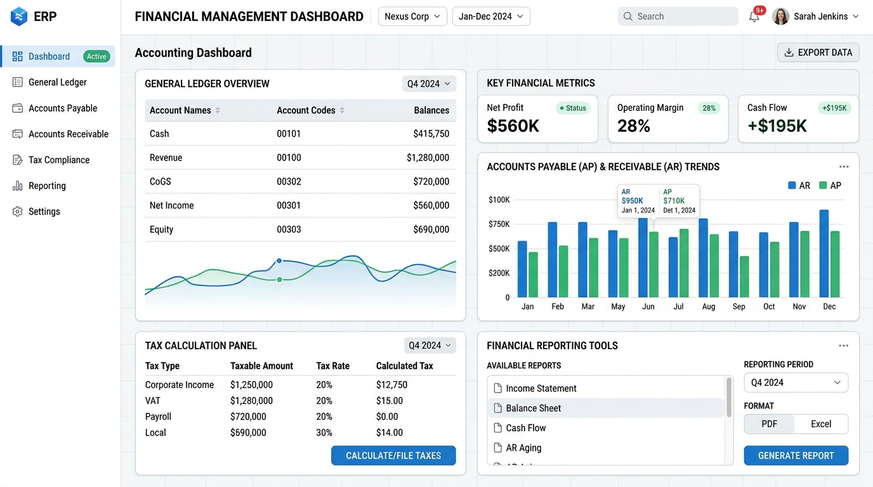Sort by Account Names column arrows

pyautogui.click(x=218, y=110)
